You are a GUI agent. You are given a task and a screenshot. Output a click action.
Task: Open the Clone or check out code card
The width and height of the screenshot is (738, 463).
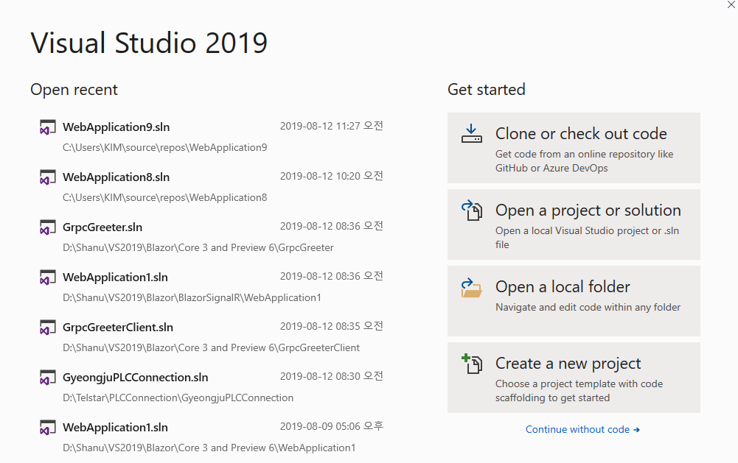click(574, 148)
